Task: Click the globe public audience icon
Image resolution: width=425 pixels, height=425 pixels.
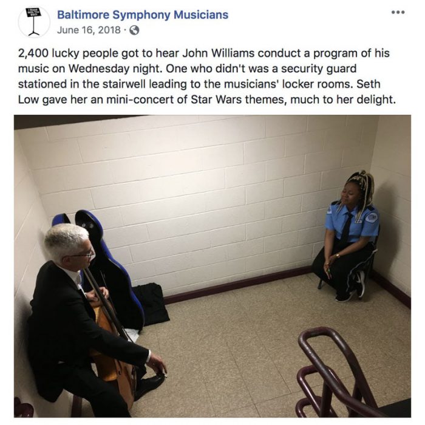Action: tap(134, 30)
